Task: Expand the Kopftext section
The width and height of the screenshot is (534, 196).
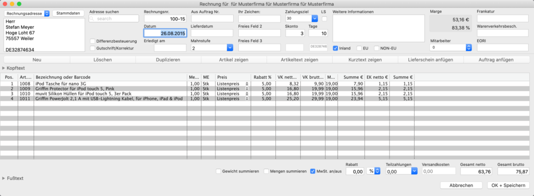Action: pyautogui.click(x=4, y=68)
